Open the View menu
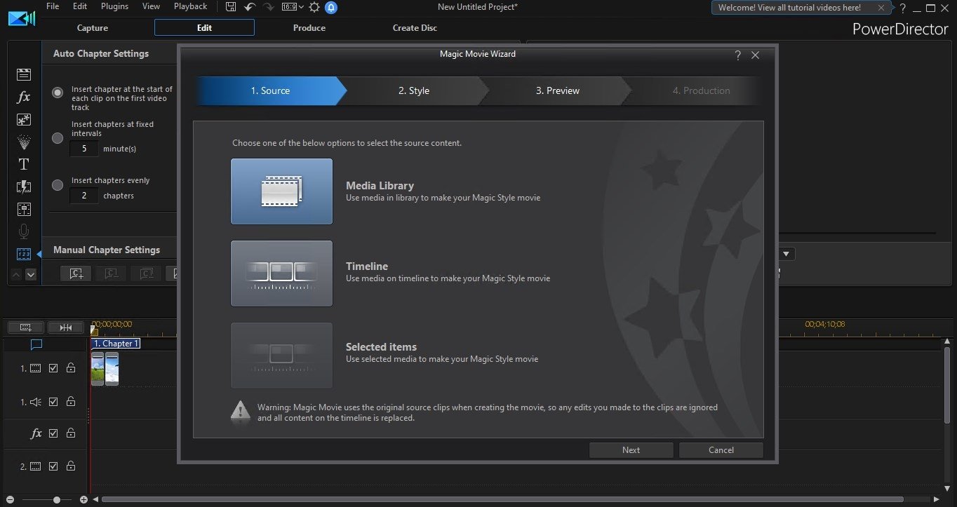The width and height of the screenshot is (957, 507). [151, 6]
